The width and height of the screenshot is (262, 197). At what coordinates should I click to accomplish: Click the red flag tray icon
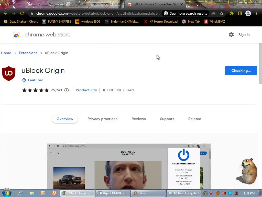pyautogui.click(x=224, y=193)
